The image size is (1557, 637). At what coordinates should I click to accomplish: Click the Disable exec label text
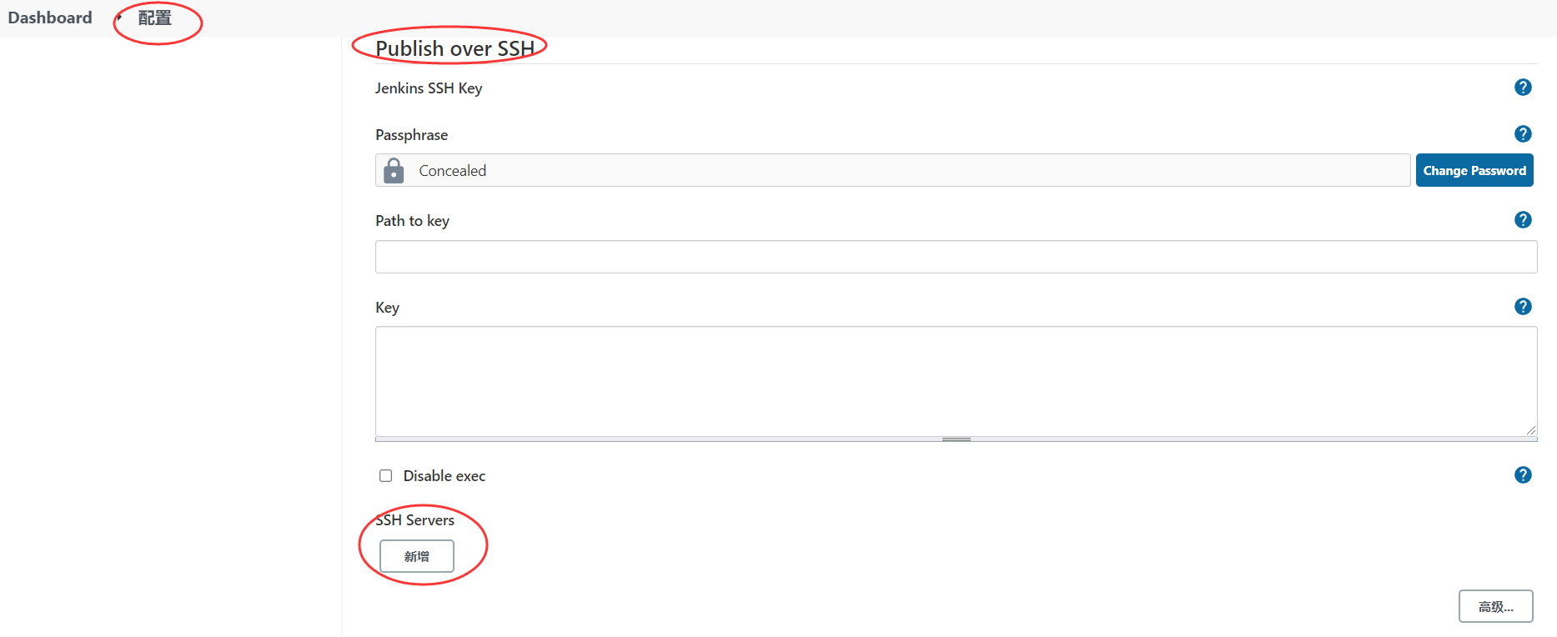point(444,475)
